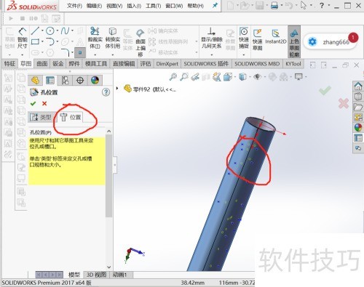Viewport: 364px width, 287px height.
Task: Select the Circle sketch tool
Action: coord(50,31)
